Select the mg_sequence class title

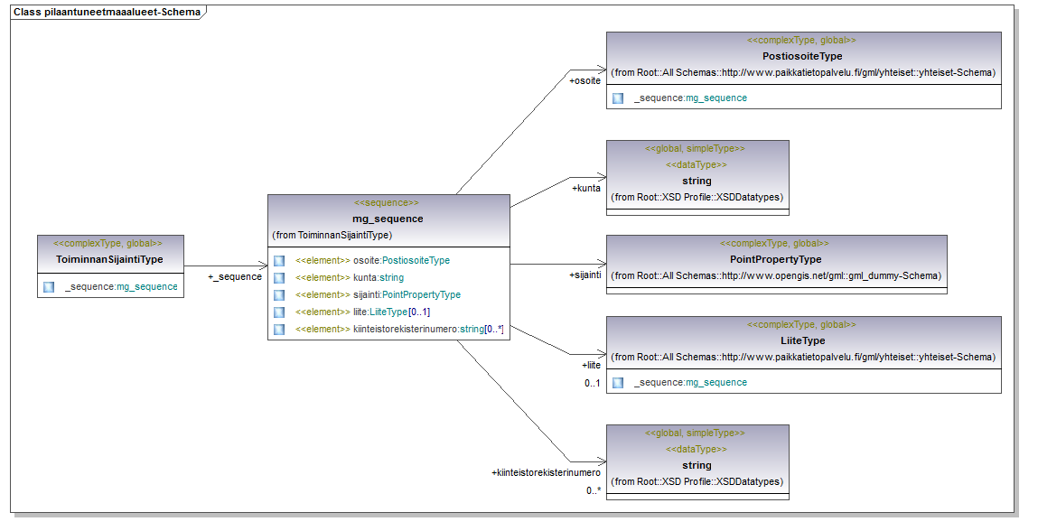click(x=388, y=219)
